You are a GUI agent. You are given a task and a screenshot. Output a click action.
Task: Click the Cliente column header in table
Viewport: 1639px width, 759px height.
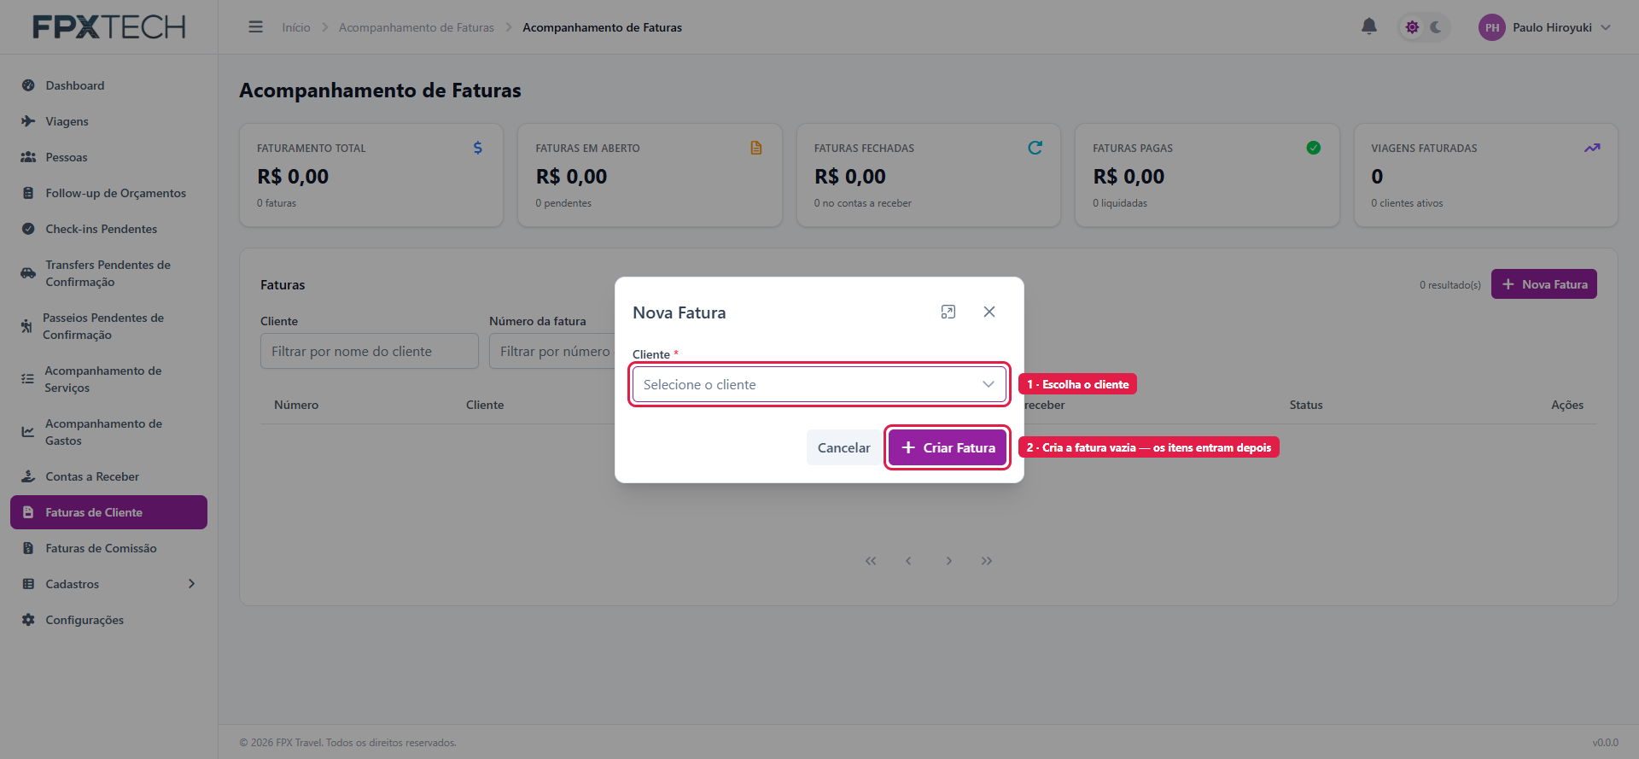coord(485,405)
